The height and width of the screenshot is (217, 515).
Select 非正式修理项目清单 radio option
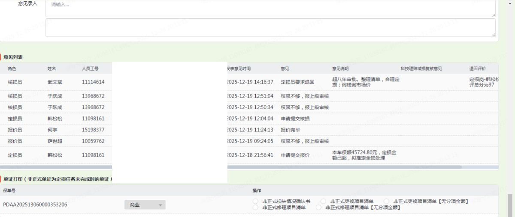point(256,208)
